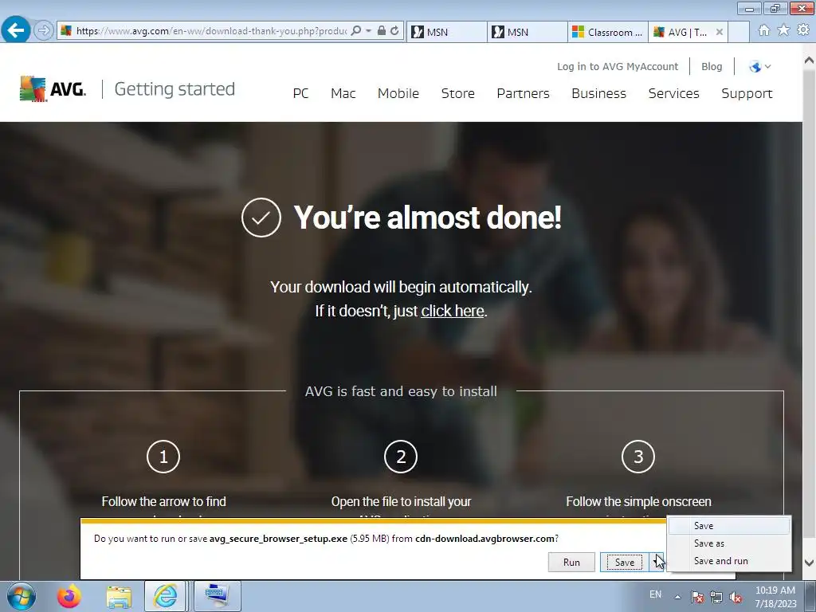
Task: Open the Action Center flag icon
Action: pyautogui.click(x=697, y=597)
